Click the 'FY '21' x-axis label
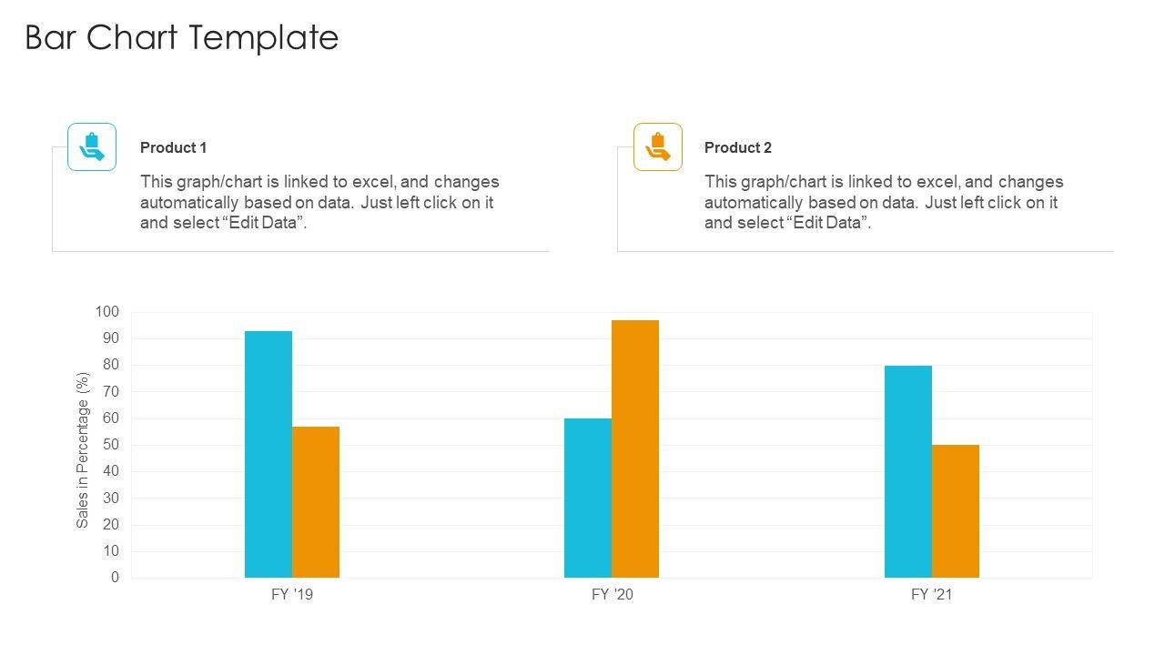This screenshot has width=1165, height=655. coord(931,595)
